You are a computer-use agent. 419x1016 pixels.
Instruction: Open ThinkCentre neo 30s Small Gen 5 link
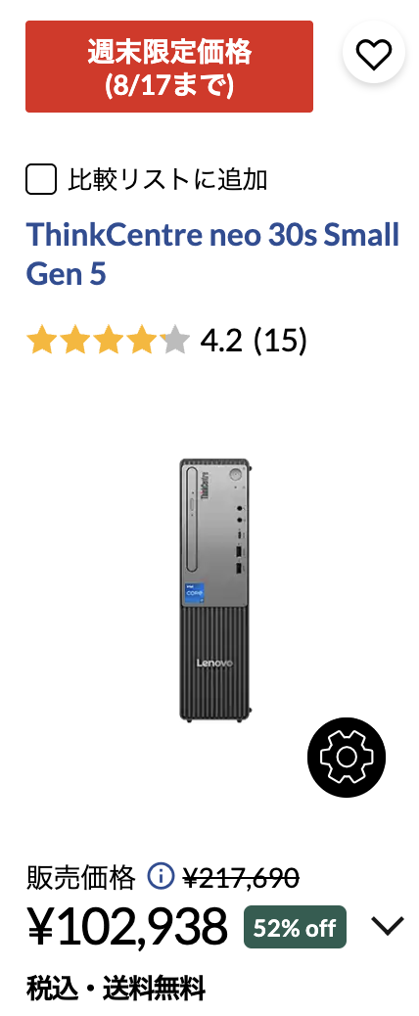212,254
